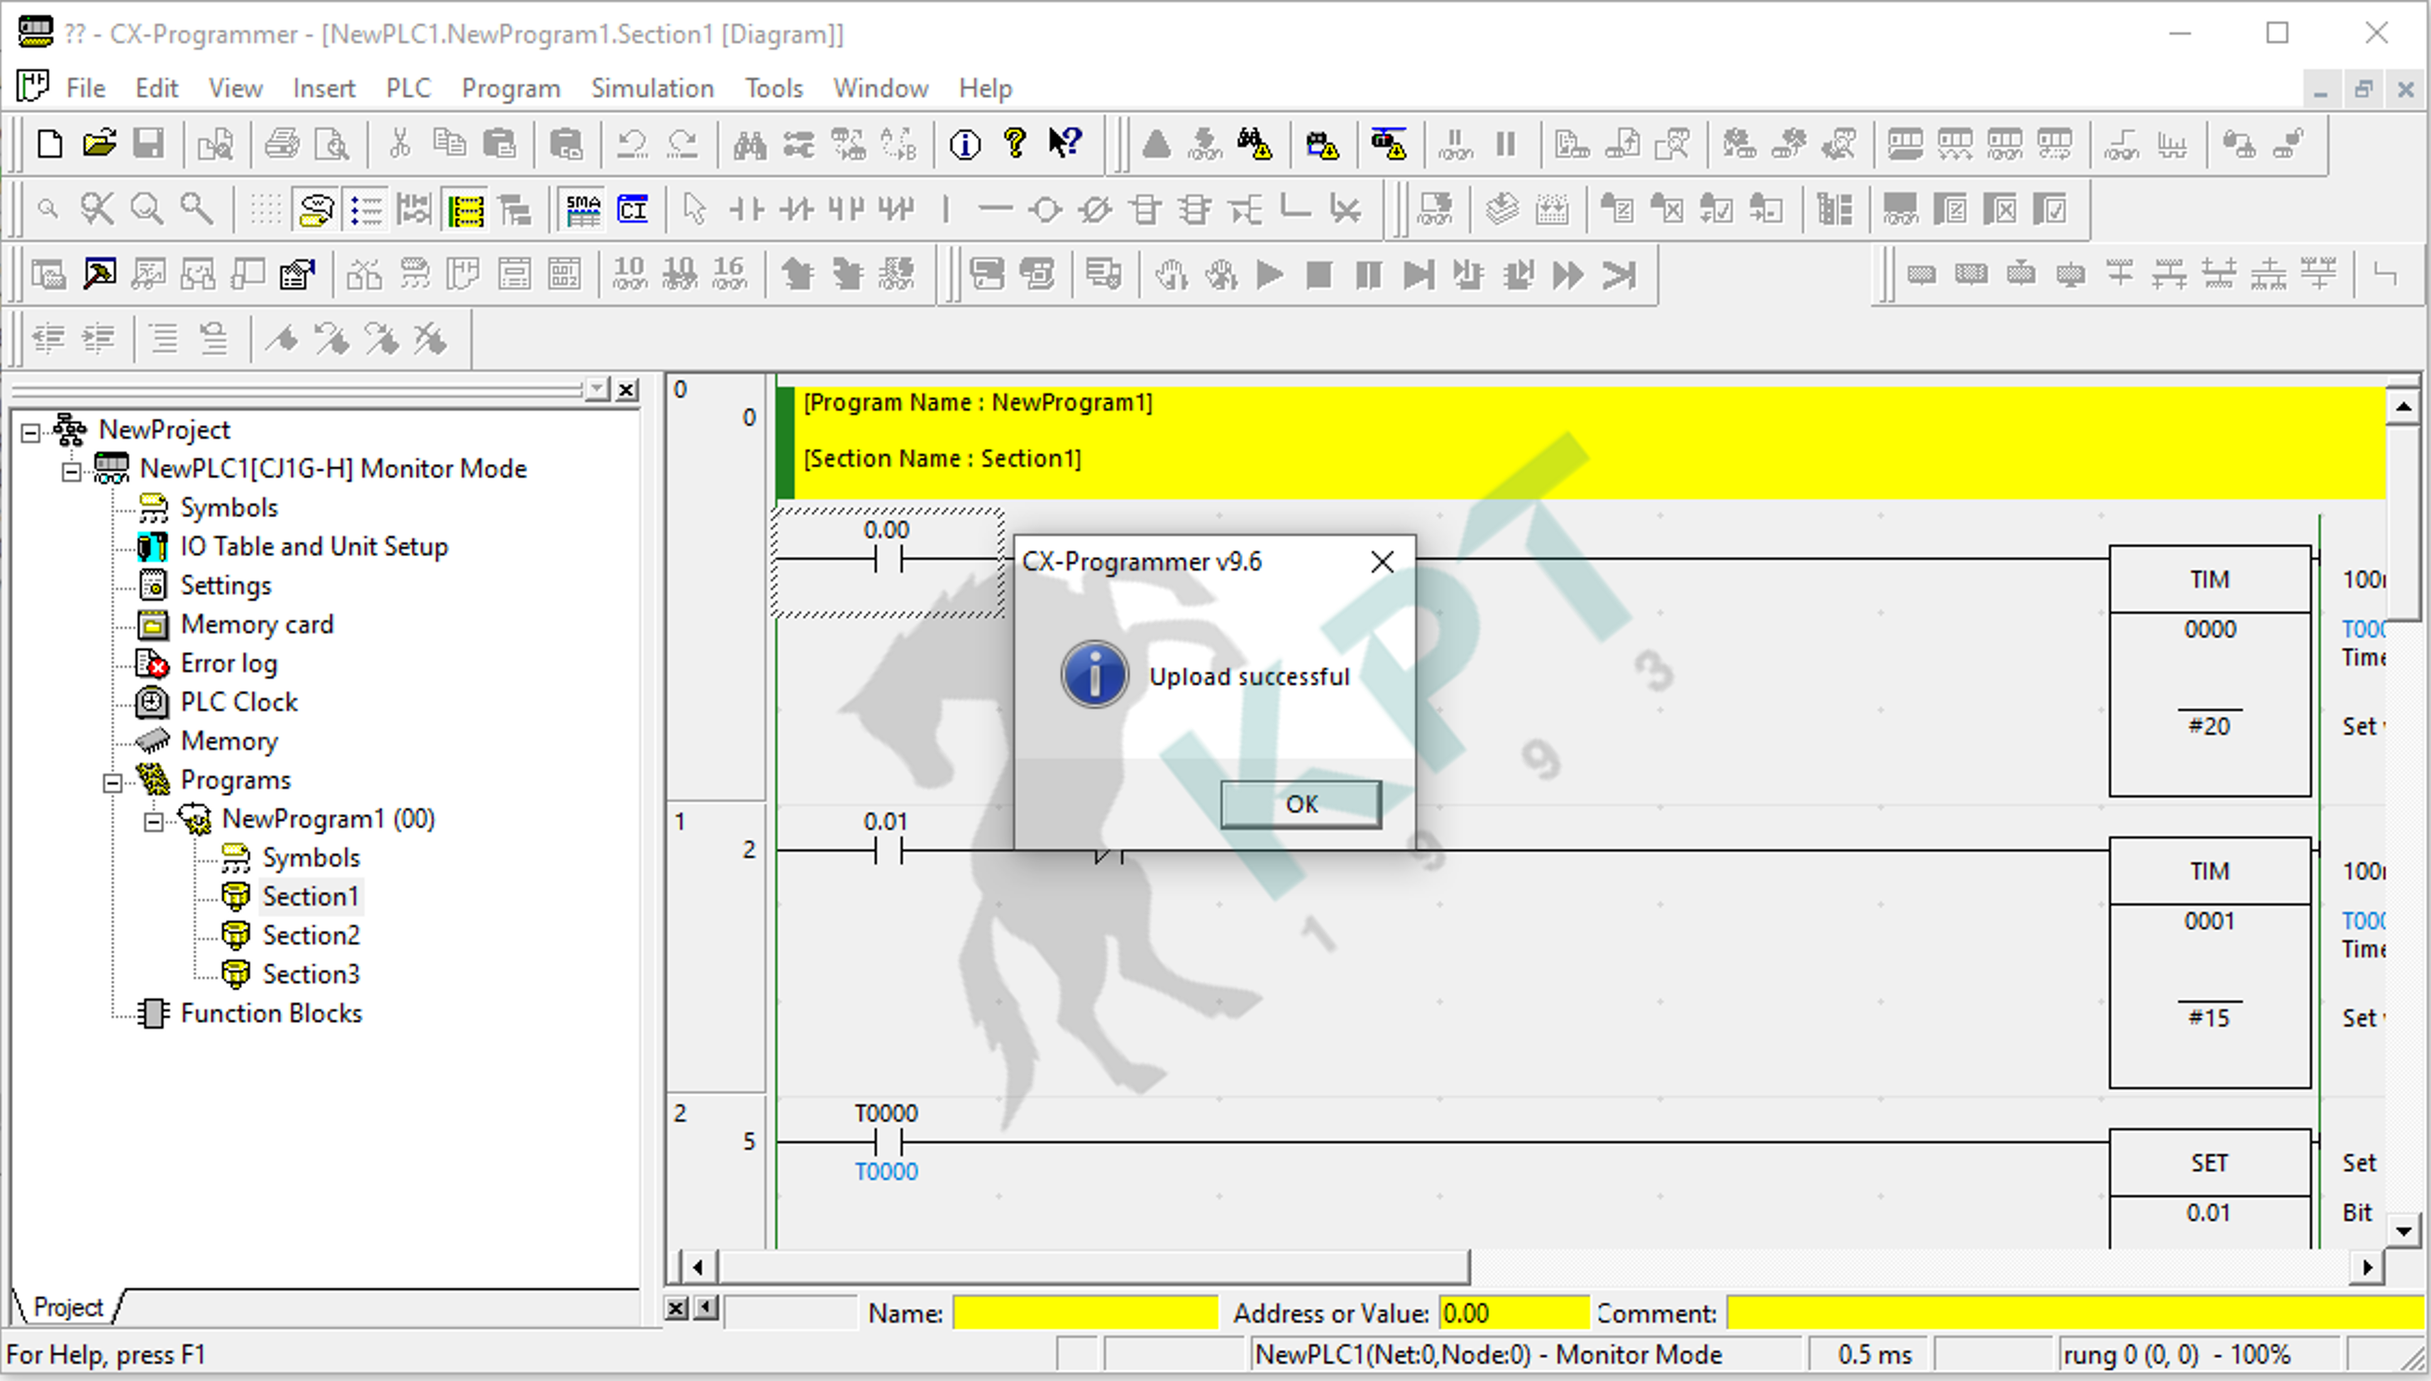Select the Settings tree item

pyautogui.click(x=226, y=585)
